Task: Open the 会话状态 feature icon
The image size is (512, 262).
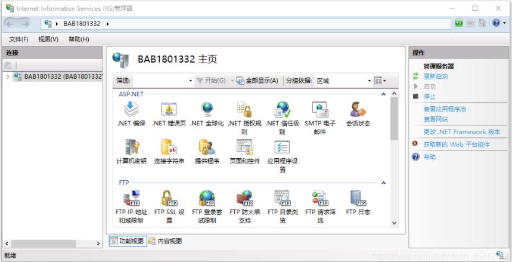Action: click(358, 110)
